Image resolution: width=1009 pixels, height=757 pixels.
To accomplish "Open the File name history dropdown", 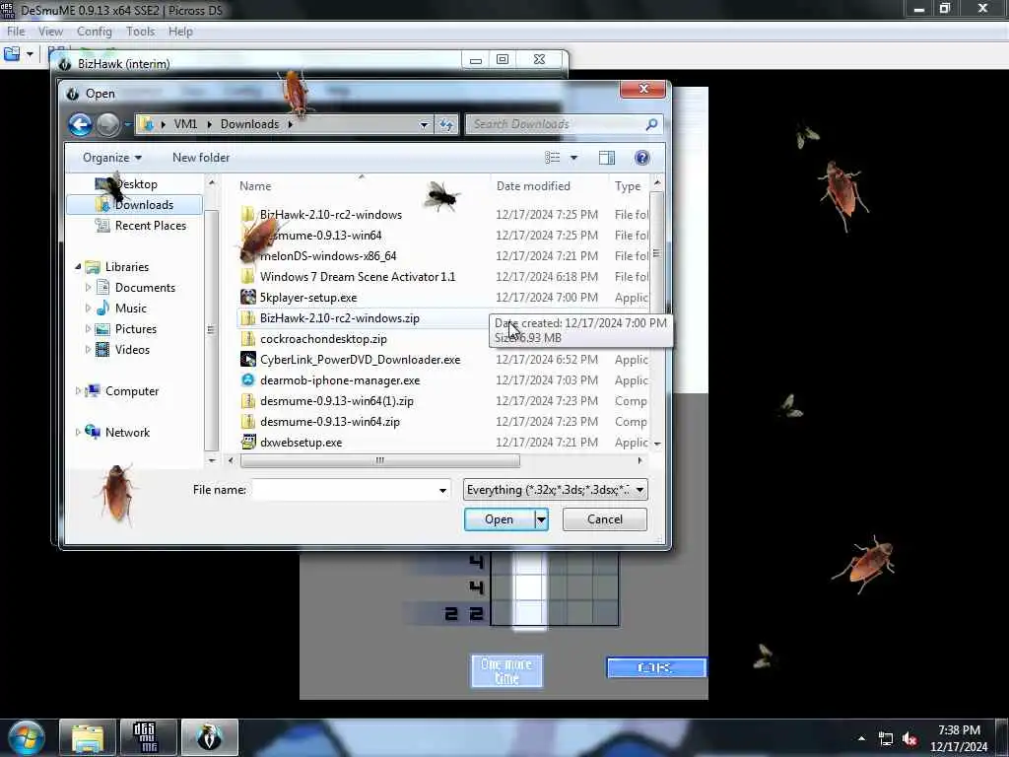I will point(442,490).
